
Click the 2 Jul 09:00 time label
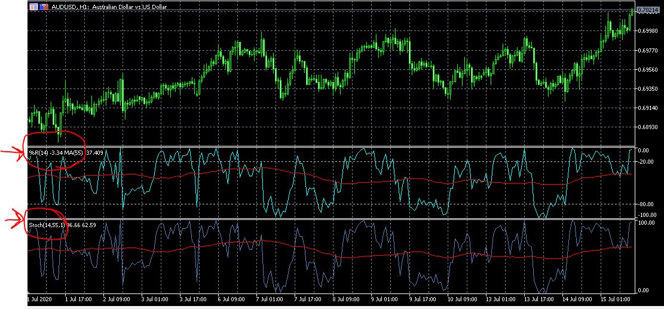click(x=117, y=299)
